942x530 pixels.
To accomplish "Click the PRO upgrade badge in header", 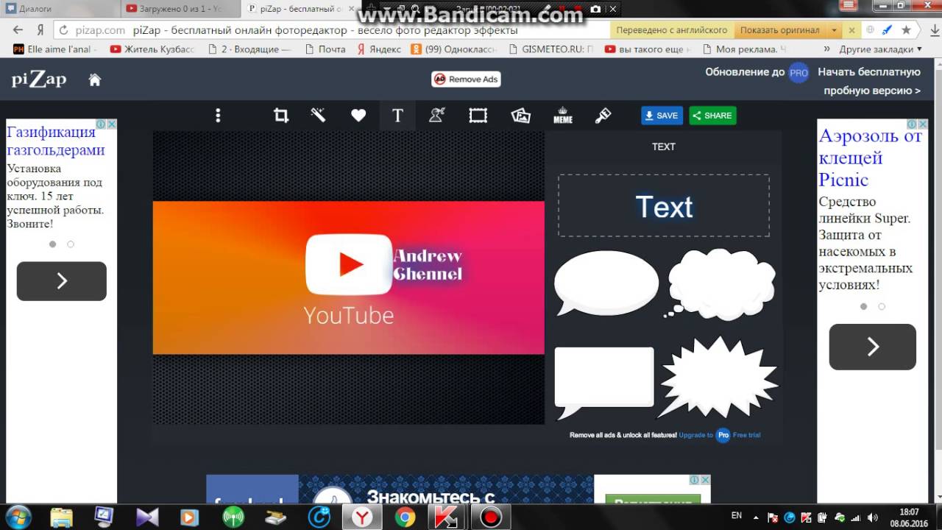I will click(798, 72).
